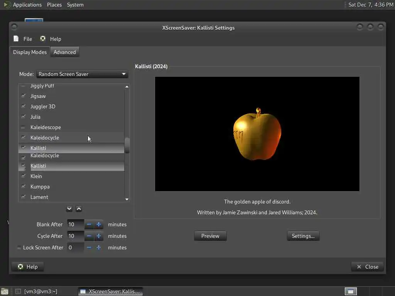This screenshot has height=296, width=395.
Task: Open the Help menu in menu bar
Action: [51, 39]
